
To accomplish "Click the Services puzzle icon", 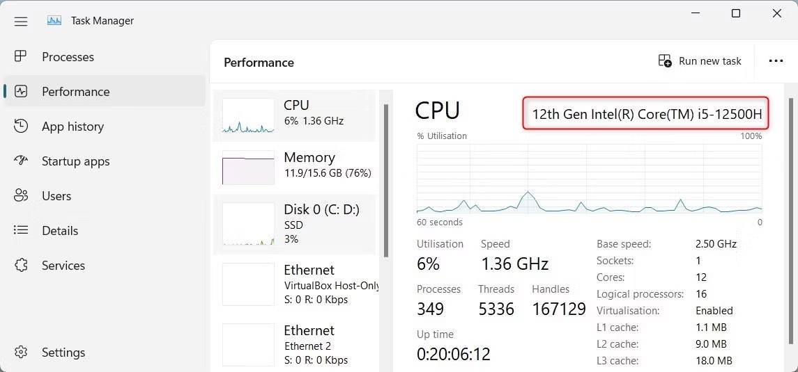I will [21, 266].
